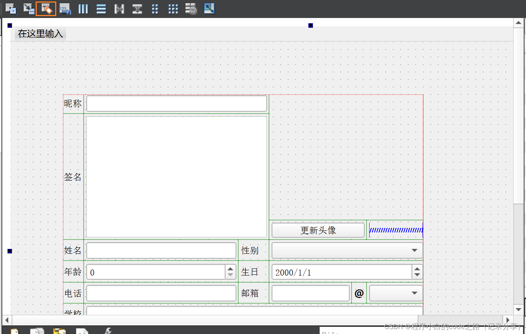This screenshot has height=334, width=526.
Task: Activate the Edit Buddies tool
Action: coord(46,9)
